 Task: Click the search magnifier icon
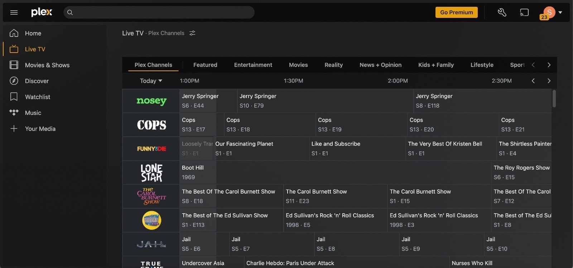70,13
